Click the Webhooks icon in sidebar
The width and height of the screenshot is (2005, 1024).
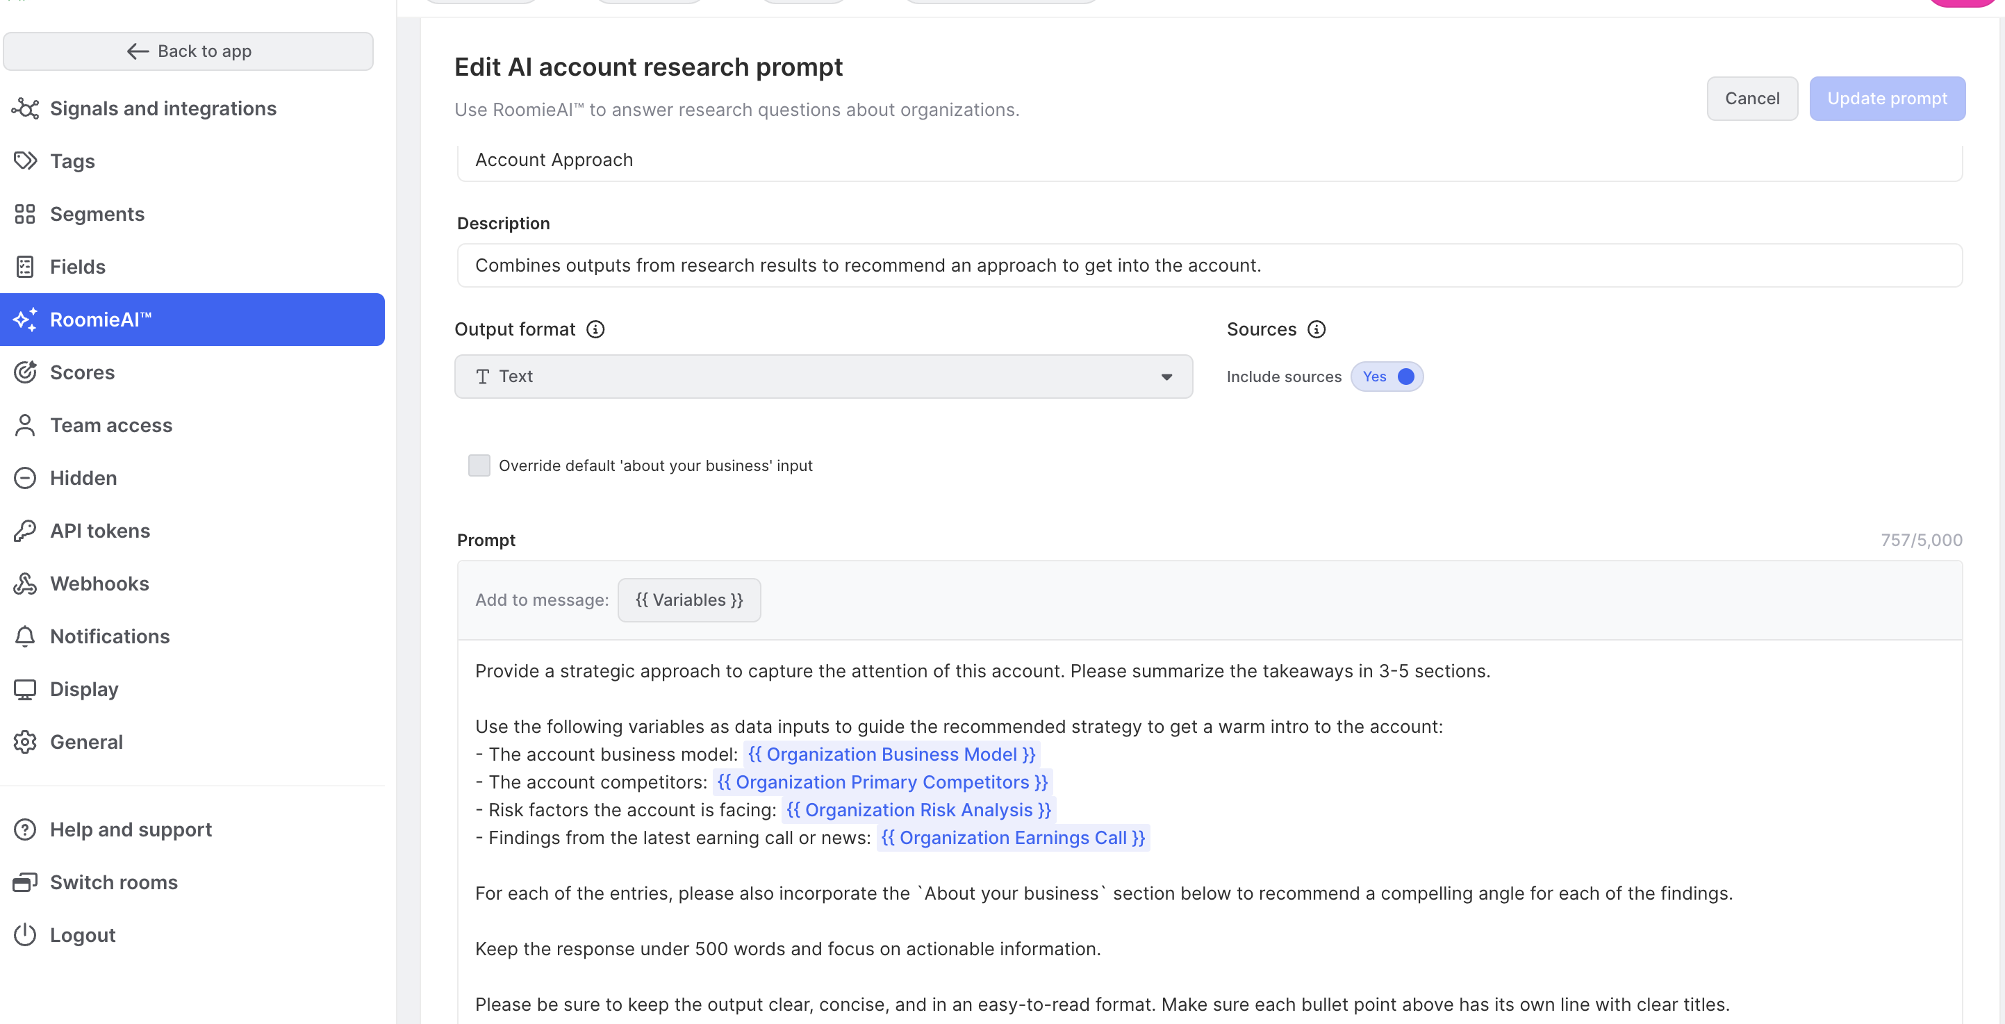25,584
